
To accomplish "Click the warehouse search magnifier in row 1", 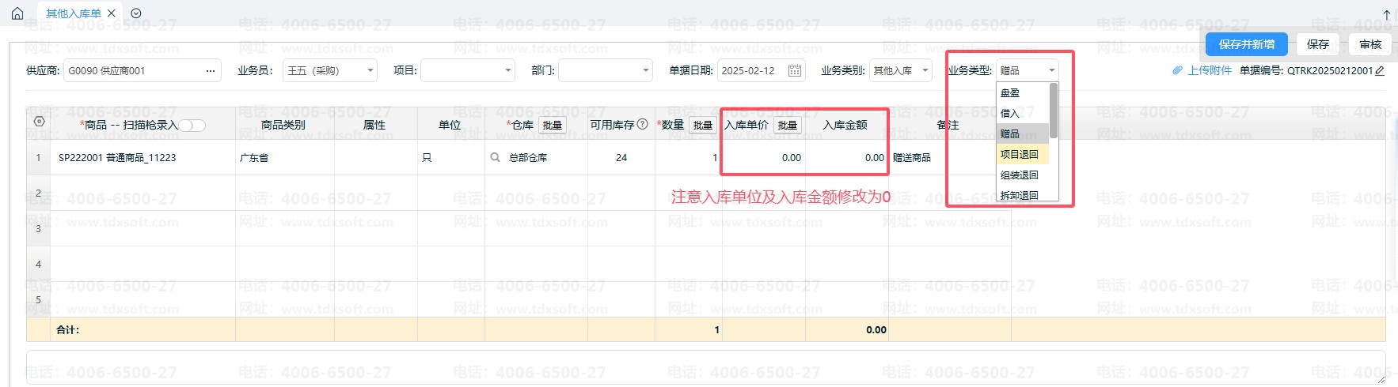I will point(496,157).
